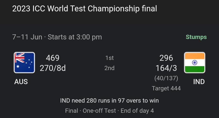Image resolution: width=219 pixels, height=118 pixels.
Task: Click the Final · One-off Test text
Action: (91, 111)
